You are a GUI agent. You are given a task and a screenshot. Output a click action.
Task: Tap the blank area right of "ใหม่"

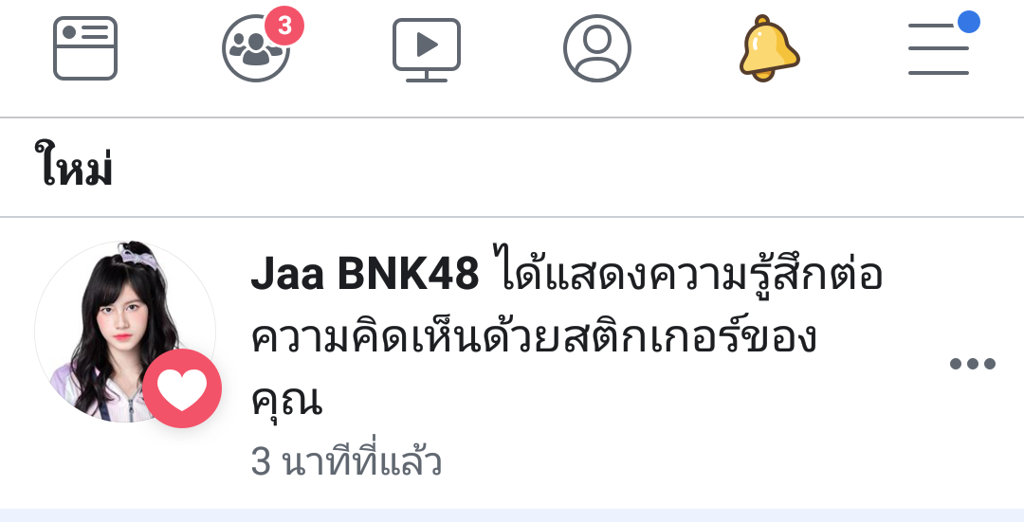pyautogui.click(x=568, y=167)
